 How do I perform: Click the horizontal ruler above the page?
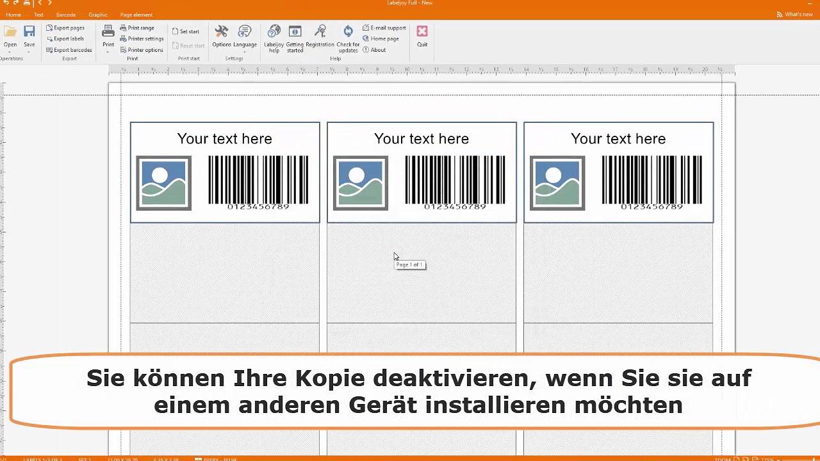click(x=422, y=70)
